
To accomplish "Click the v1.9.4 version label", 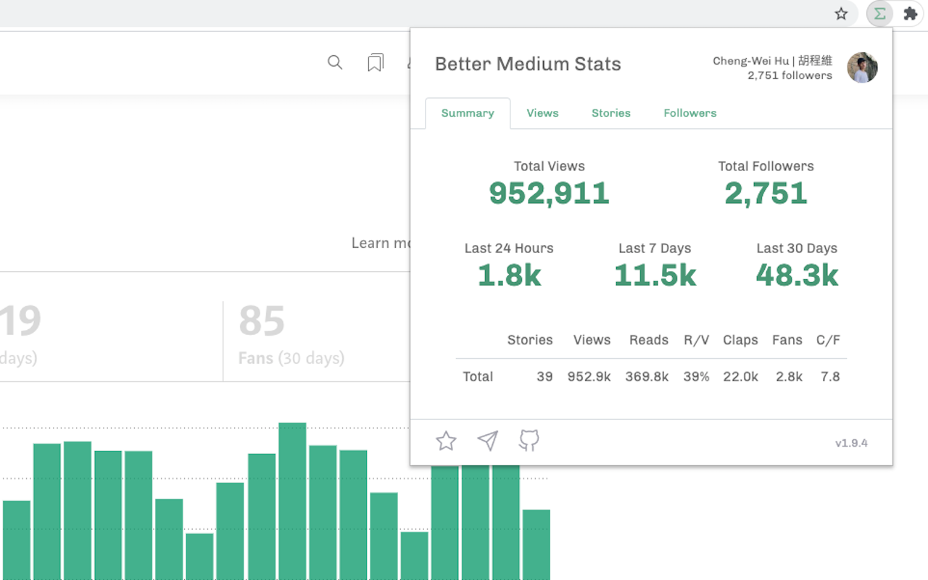I will coord(851,443).
